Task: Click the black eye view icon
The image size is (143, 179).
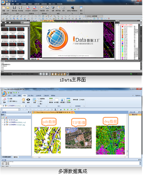Action: (28, 100)
